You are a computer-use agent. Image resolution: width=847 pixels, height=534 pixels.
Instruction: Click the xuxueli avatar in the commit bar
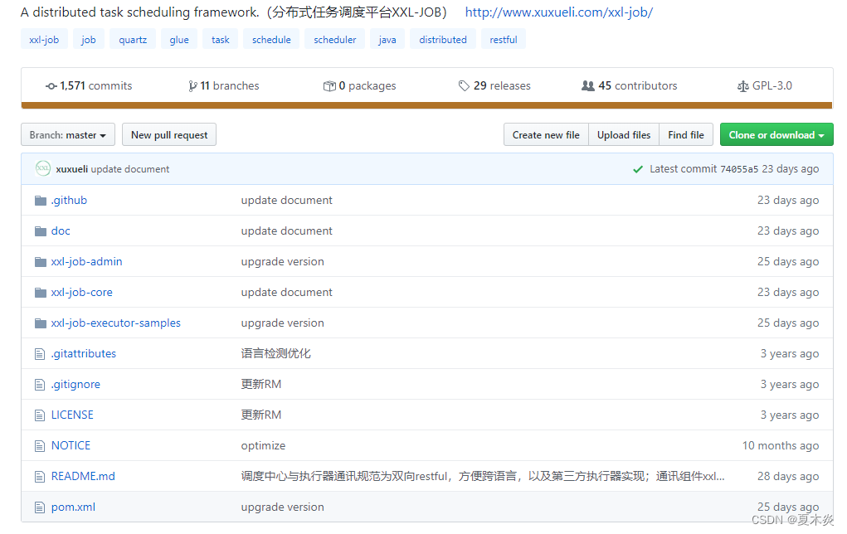[x=43, y=168]
